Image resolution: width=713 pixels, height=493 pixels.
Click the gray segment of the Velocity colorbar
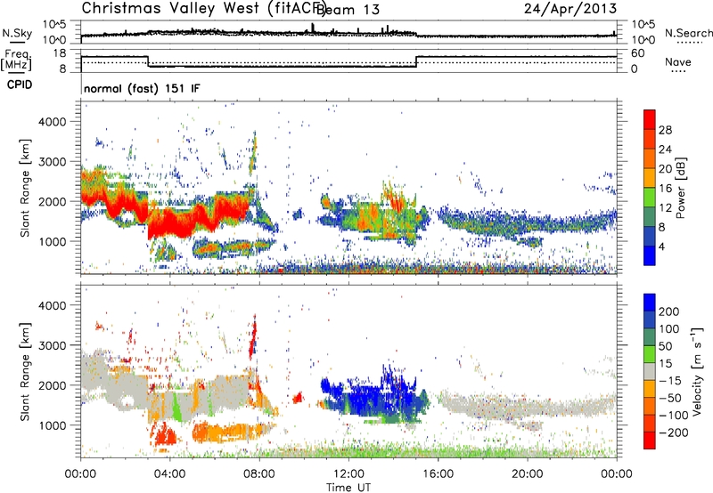(650, 371)
